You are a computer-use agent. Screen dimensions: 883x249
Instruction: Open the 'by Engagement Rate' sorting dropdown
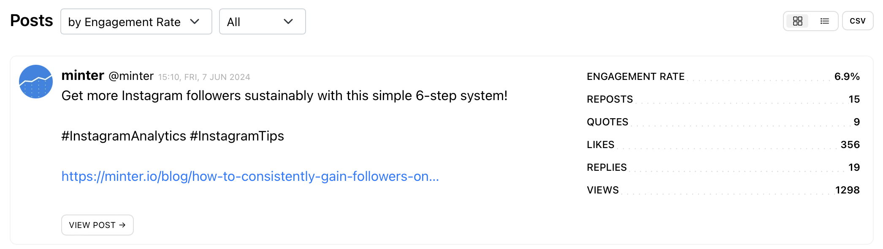pos(136,21)
